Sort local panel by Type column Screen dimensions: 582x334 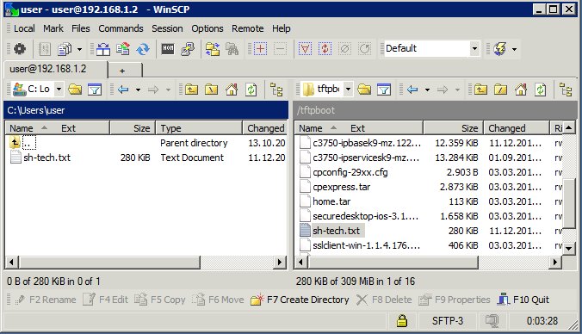click(x=199, y=128)
